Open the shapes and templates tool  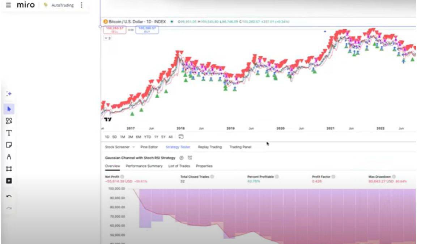coord(9,121)
